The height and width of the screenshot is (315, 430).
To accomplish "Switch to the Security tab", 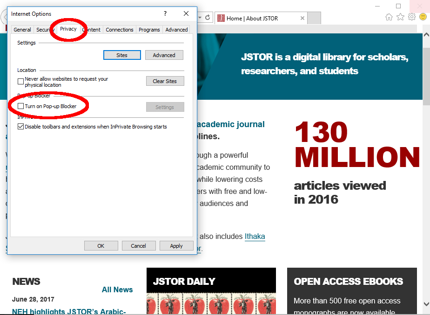I will coord(44,30).
